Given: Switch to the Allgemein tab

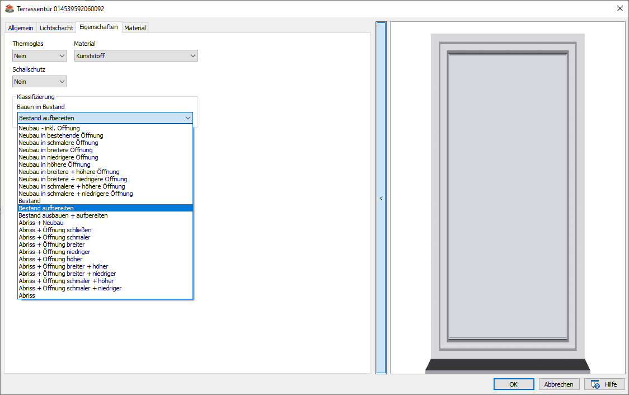Looking at the screenshot, I should (21, 28).
